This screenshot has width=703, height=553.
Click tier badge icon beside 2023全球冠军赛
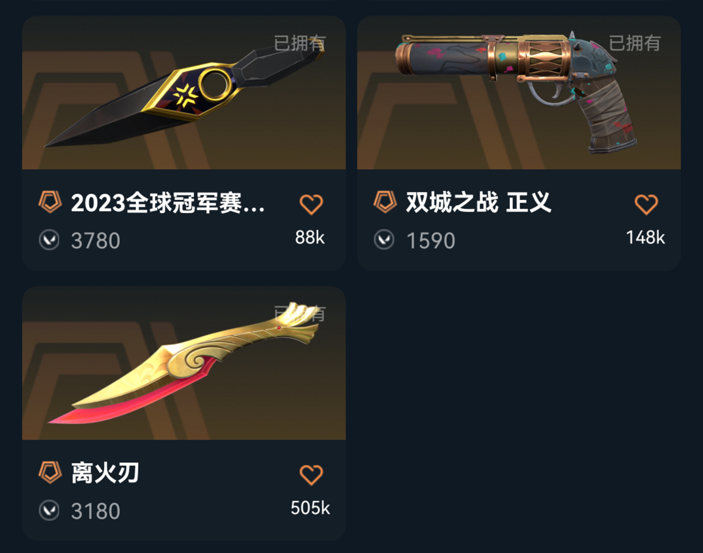(x=49, y=202)
